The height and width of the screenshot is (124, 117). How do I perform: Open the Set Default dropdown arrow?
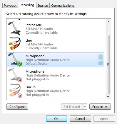pos(85,107)
